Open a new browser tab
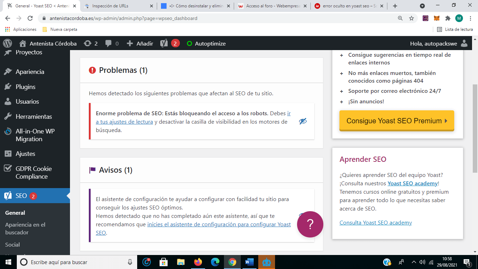The height and width of the screenshot is (269, 478). pyautogui.click(x=395, y=6)
